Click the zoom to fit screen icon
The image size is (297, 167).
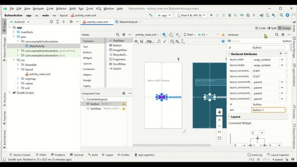[x=220, y=138]
